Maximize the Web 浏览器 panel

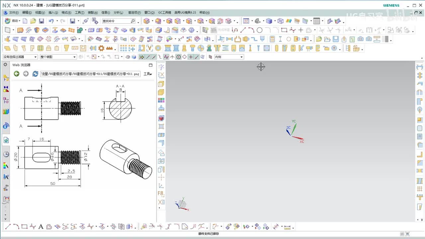150,65
